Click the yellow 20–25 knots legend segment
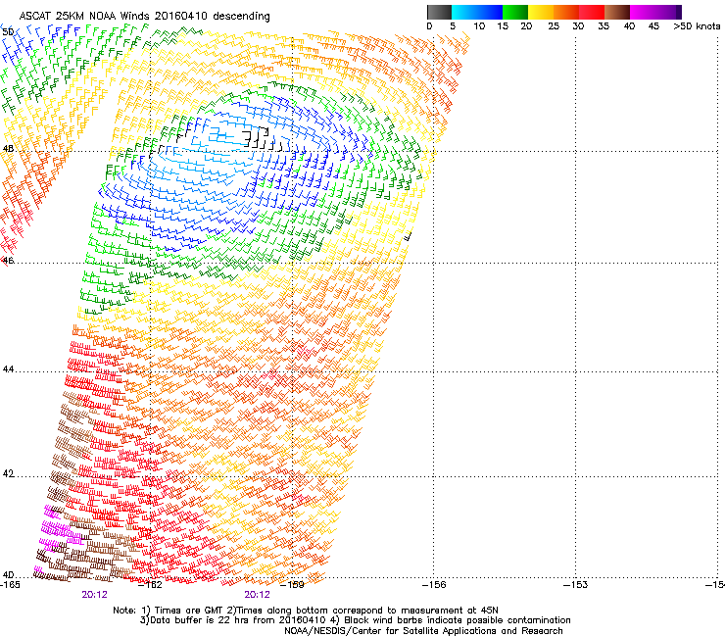 [541, 12]
